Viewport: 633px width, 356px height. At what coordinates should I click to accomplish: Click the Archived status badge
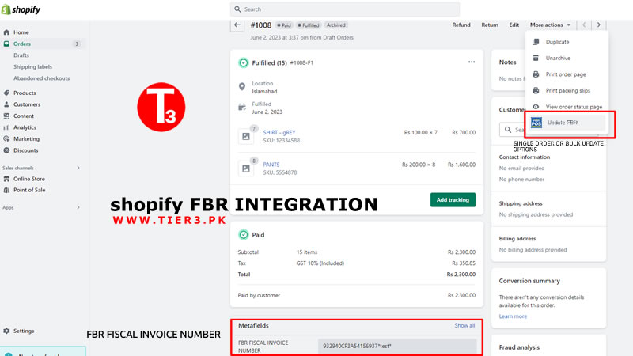[x=335, y=25]
